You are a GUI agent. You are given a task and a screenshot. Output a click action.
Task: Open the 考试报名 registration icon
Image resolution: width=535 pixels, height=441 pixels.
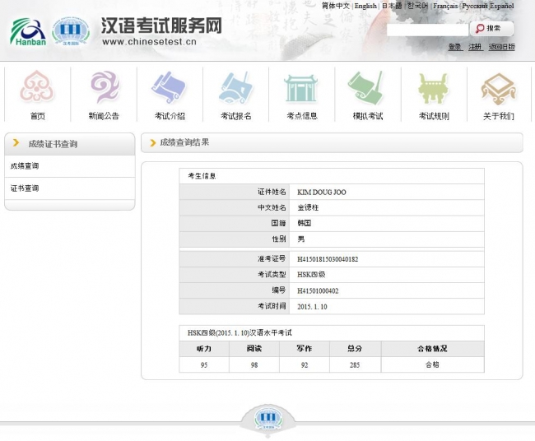tap(235, 87)
